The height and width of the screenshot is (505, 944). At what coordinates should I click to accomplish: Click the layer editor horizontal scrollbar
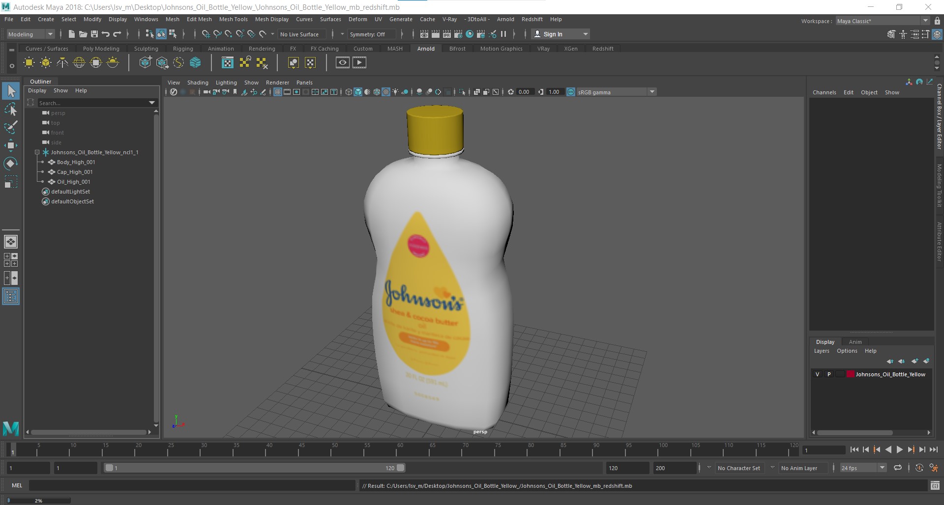click(855, 433)
